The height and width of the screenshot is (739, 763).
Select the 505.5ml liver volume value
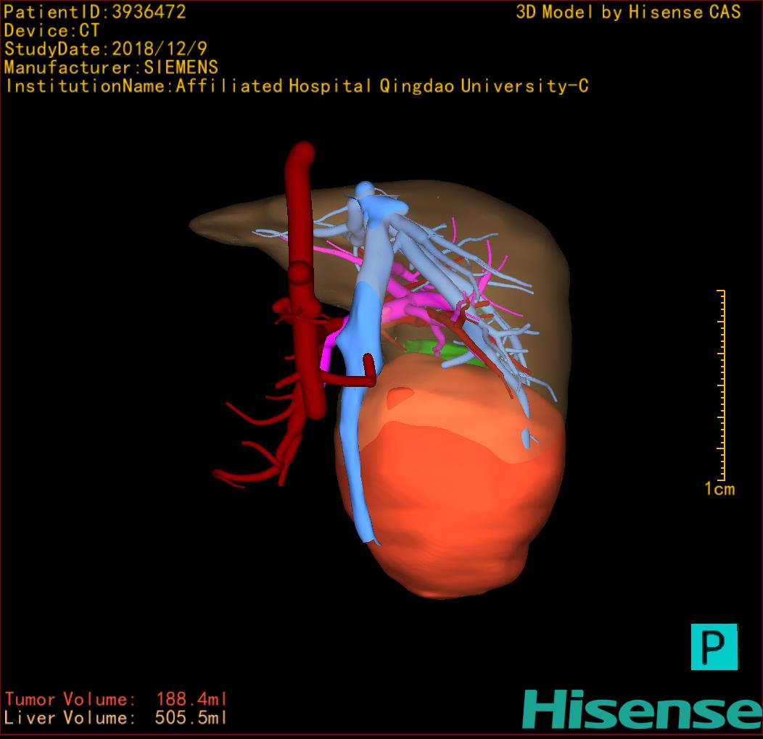(191, 718)
